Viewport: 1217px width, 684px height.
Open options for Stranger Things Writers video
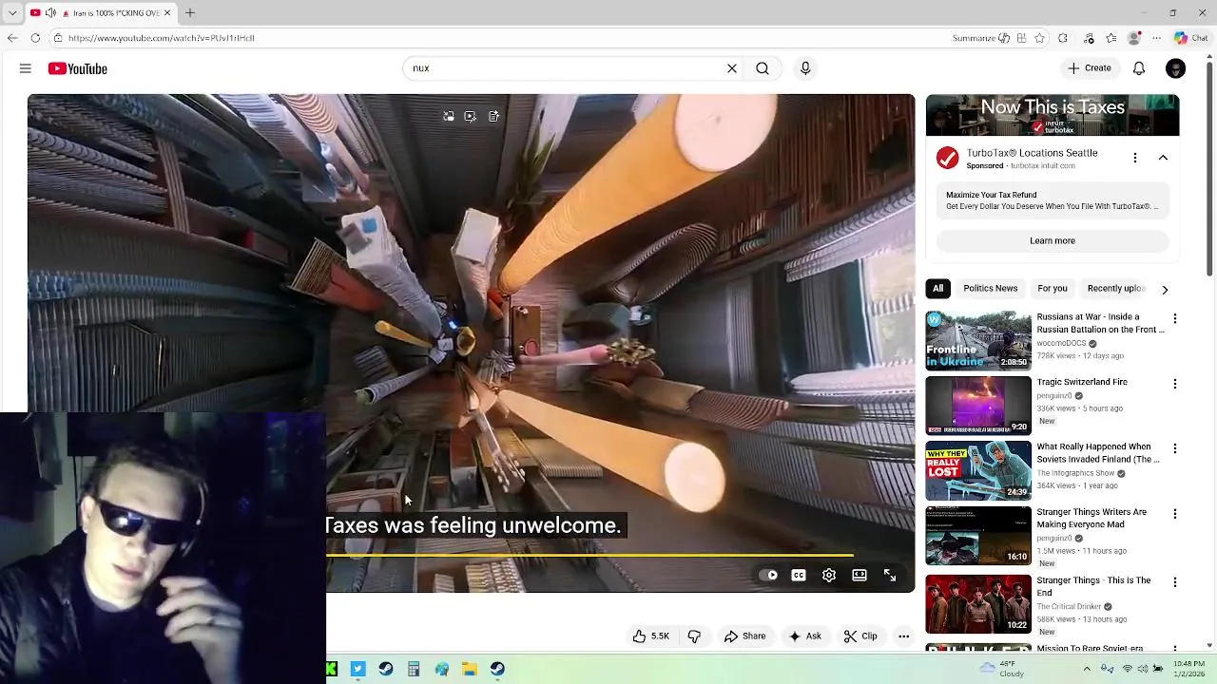point(1175,514)
